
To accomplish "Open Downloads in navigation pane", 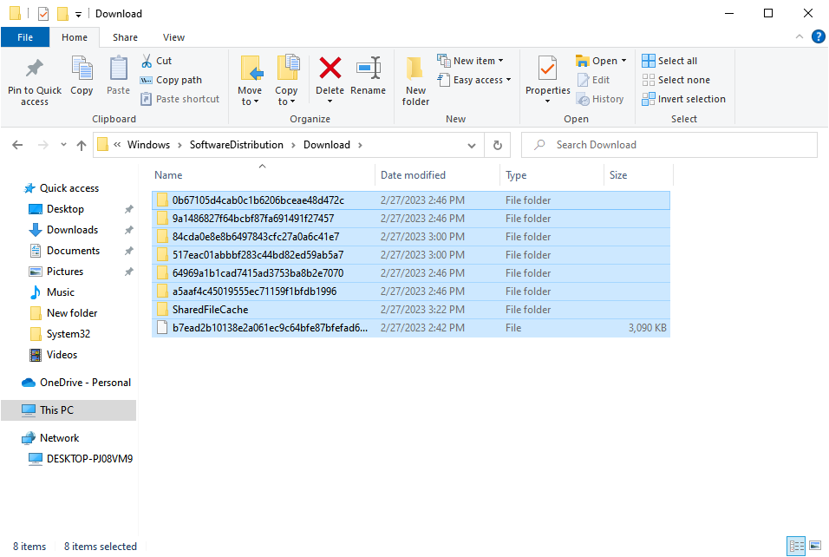I will click(72, 230).
